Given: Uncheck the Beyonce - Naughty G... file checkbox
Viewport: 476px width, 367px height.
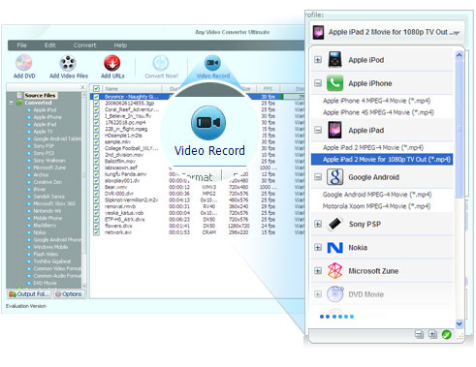Looking at the screenshot, I should click(96, 97).
